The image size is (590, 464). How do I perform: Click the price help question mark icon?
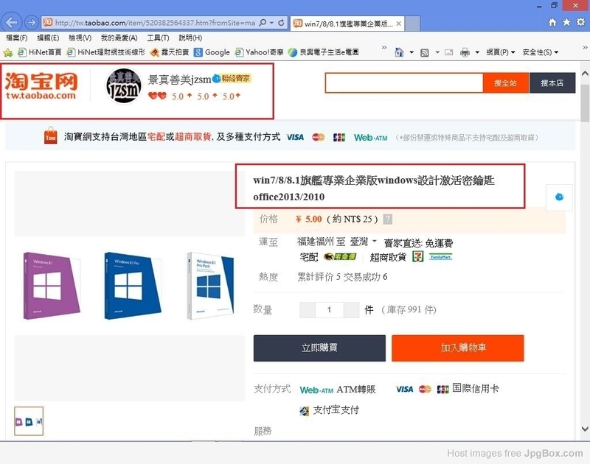tap(388, 219)
